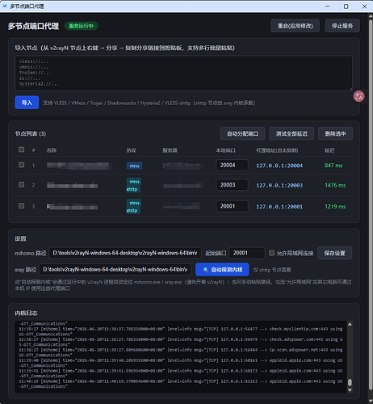The width and height of the screenshot is (373, 404).
Task: Click the log panel scrollbar thumb
Action: coord(350,382)
